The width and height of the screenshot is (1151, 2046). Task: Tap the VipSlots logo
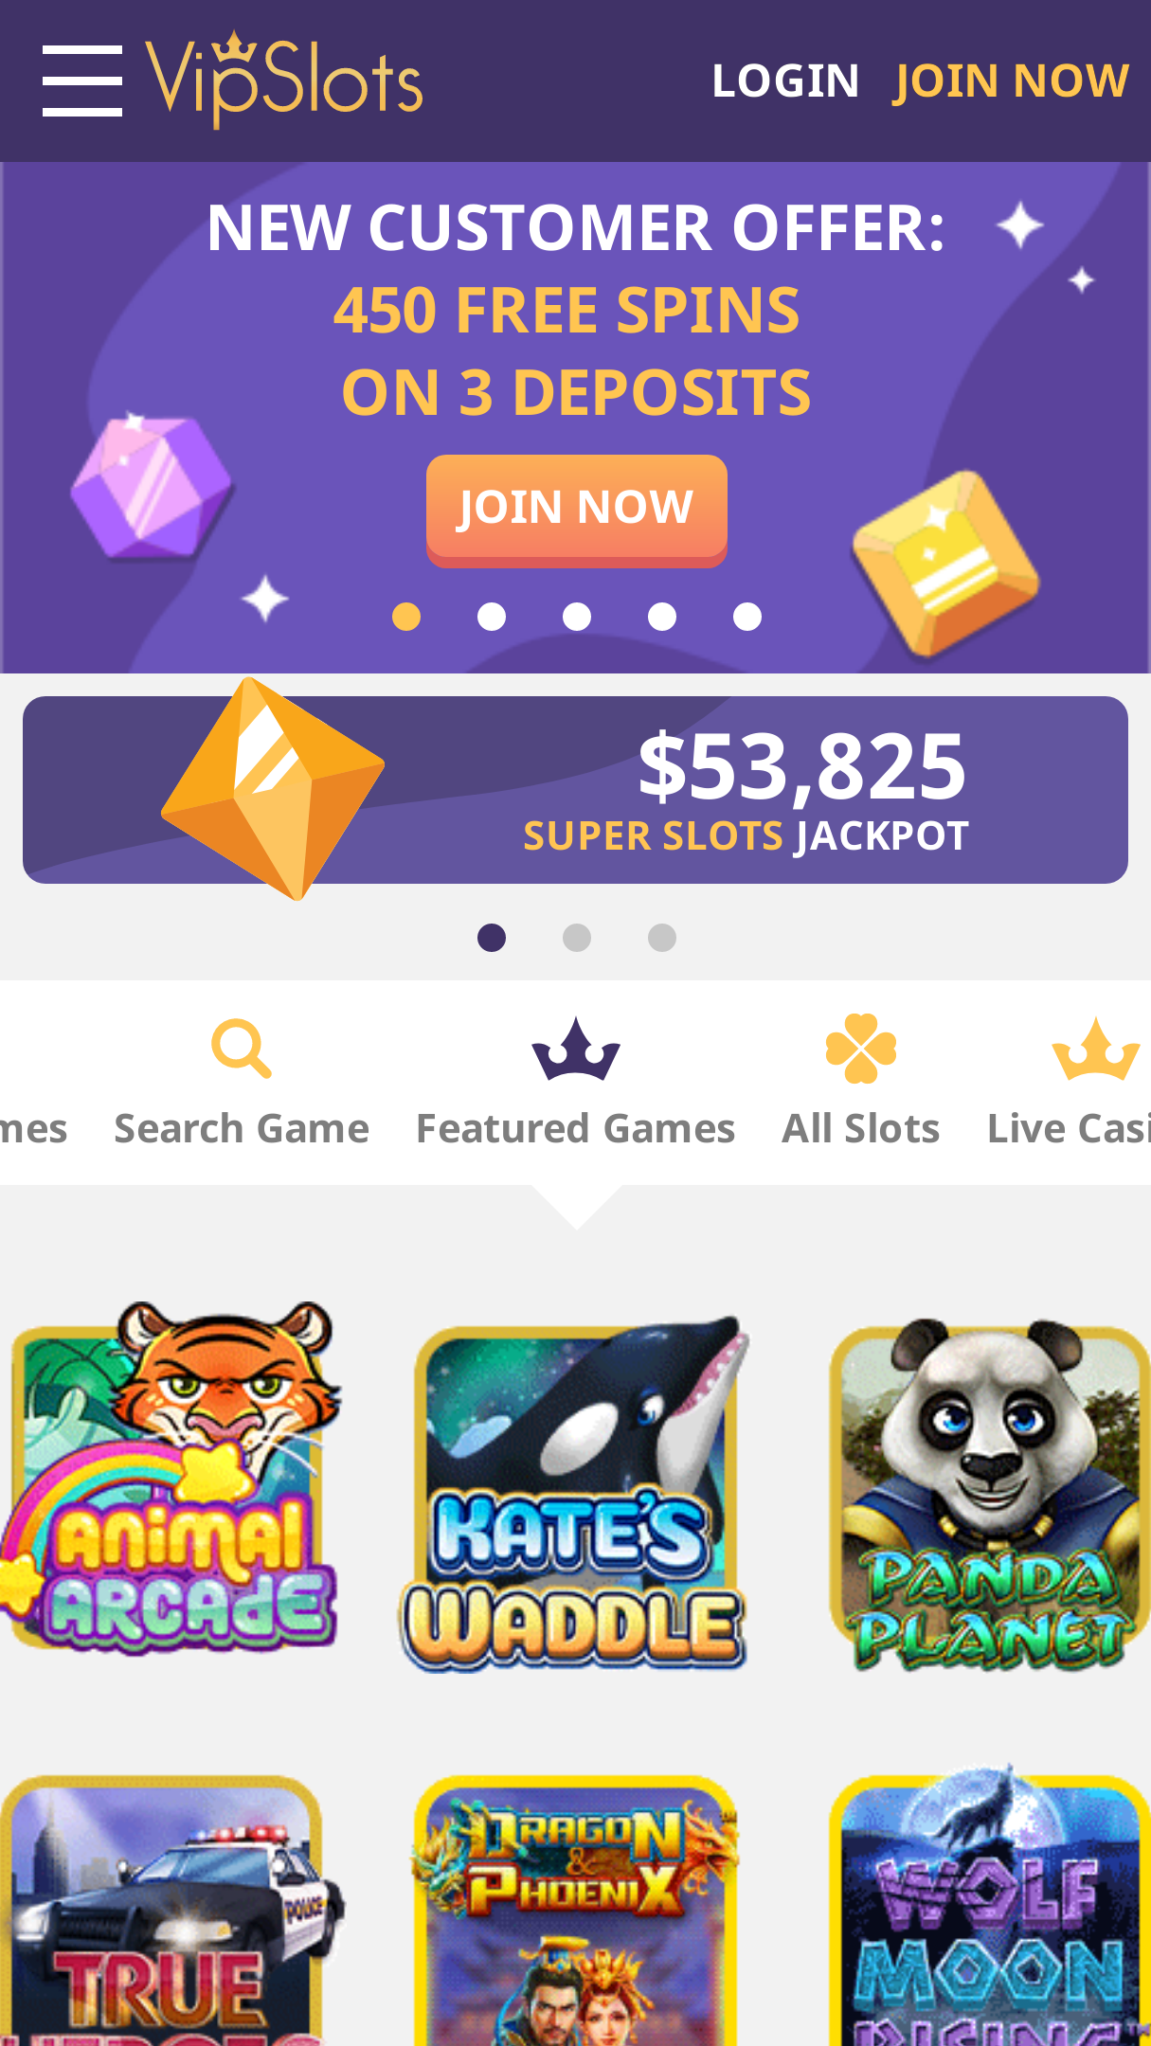[x=284, y=81]
